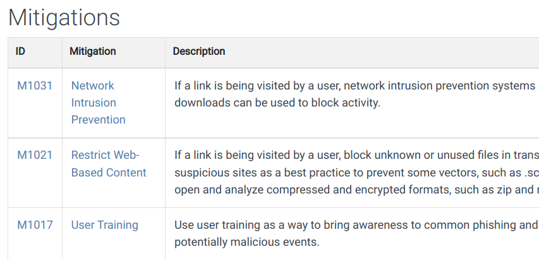Open the Restrict Web-Based Content link
This screenshot has height=259, width=539.
(x=108, y=164)
